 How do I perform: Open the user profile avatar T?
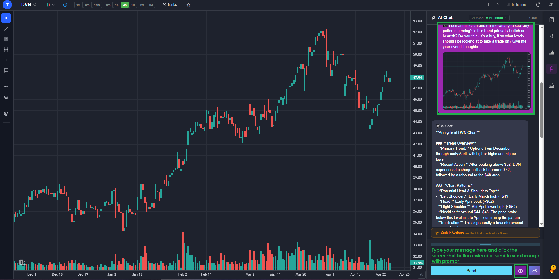pyautogui.click(x=7, y=5)
